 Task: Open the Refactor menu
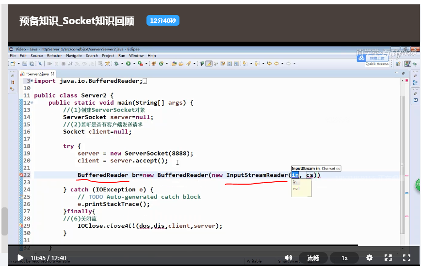click(x=54, y=56)
